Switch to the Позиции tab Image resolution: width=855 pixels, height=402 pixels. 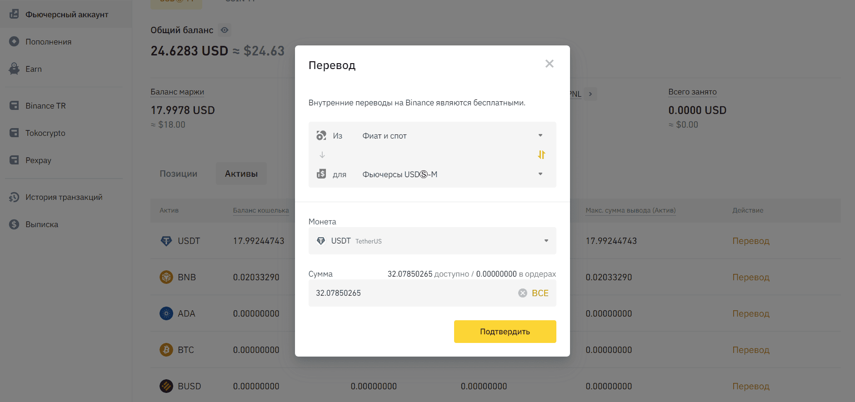click(179, 174)
